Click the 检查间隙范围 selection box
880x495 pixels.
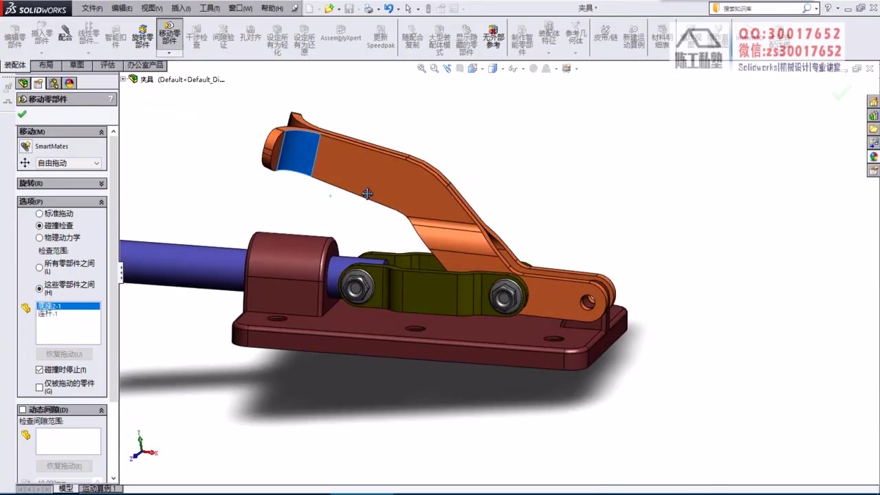pyautogui.click(x=68, y=441)
